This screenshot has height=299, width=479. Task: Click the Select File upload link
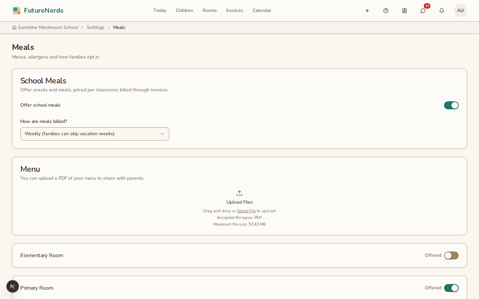(x=246, y=211)
